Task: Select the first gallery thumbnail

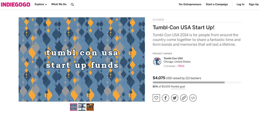Action: [74, 107]
